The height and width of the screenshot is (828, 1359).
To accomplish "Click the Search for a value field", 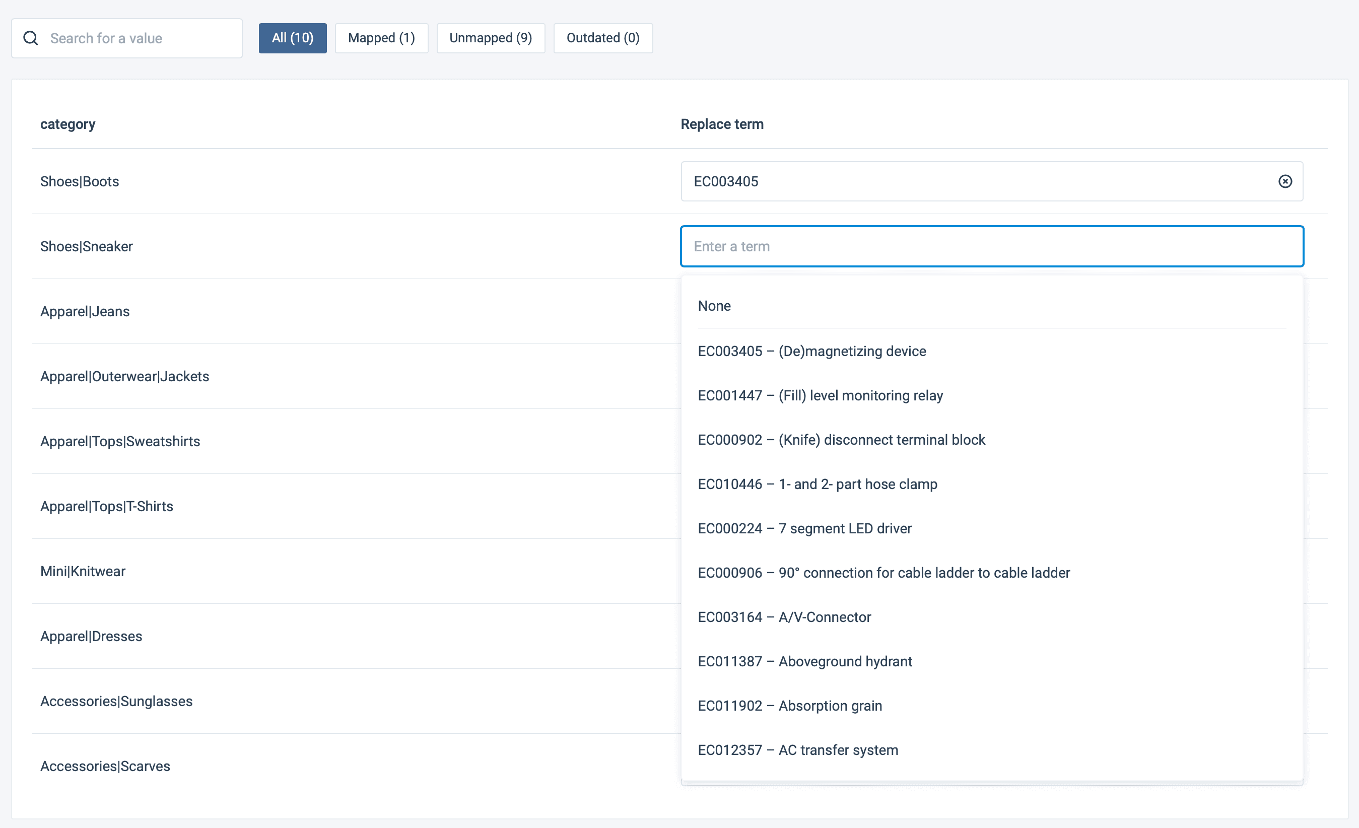I will coord(138,38).
